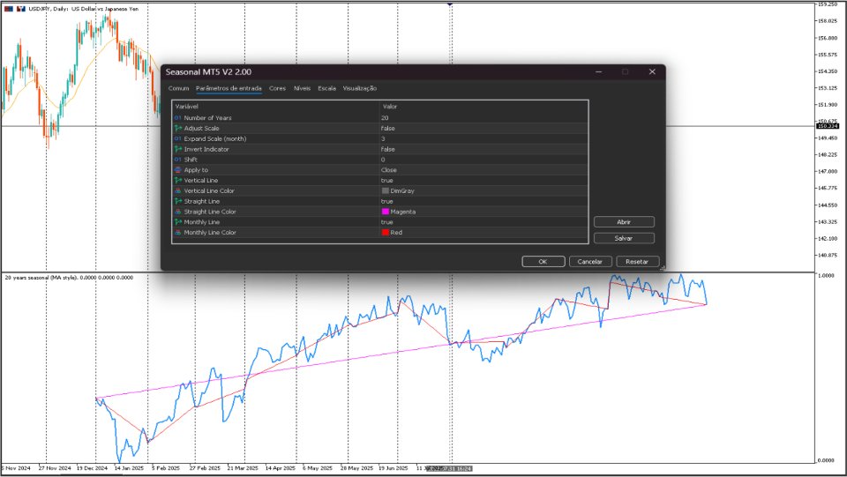
Task: Click the Apply to enum icon
Action: 177,170
